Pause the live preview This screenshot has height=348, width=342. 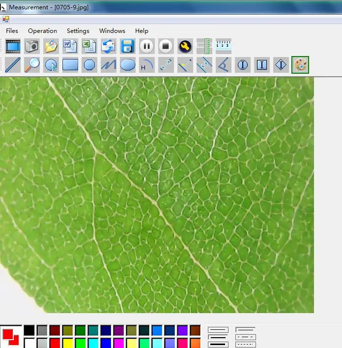pyautogui.click(x=146, y=47)
